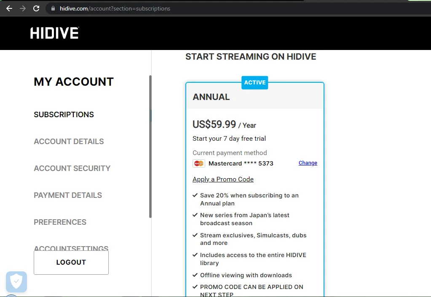Click 'New series from Japan's latest' text
The height and width of the screenshot is (297, 431).
click(x=245, y=219)
